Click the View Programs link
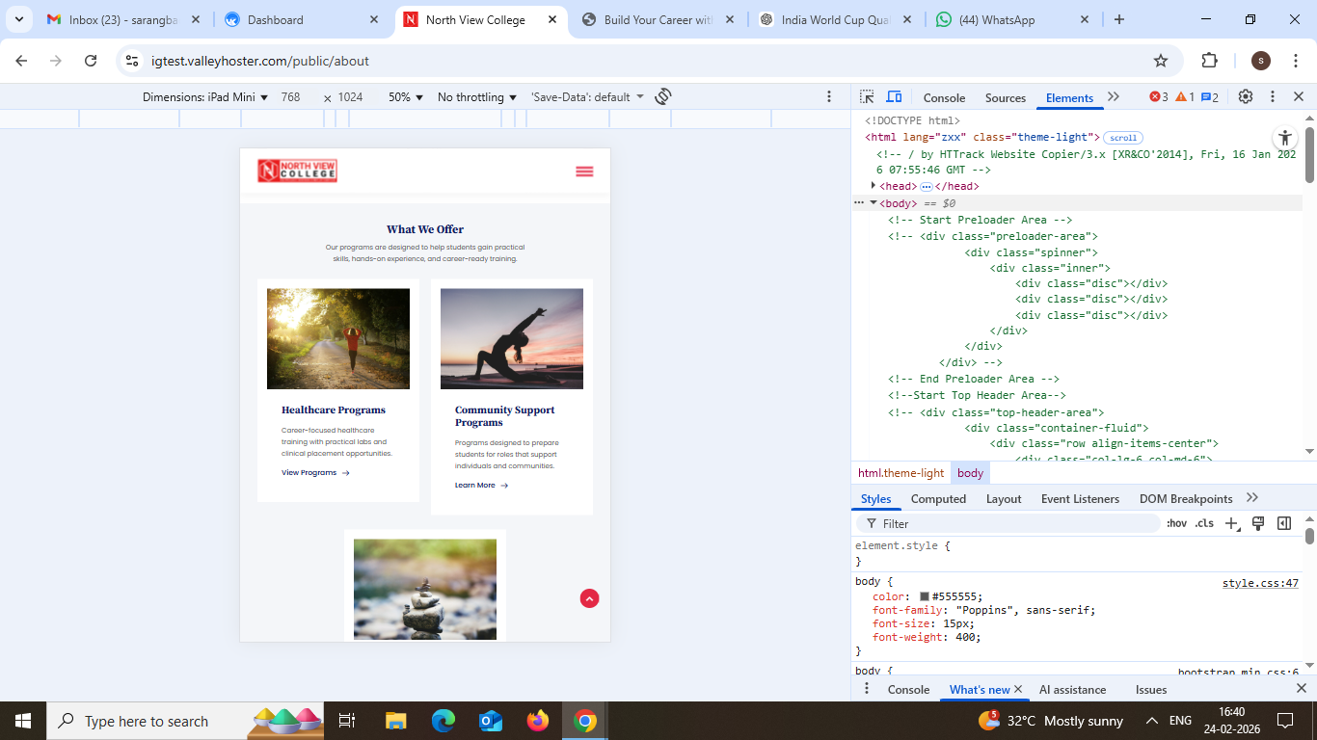Screen dimensions: 1317x740 click(315, 473)
